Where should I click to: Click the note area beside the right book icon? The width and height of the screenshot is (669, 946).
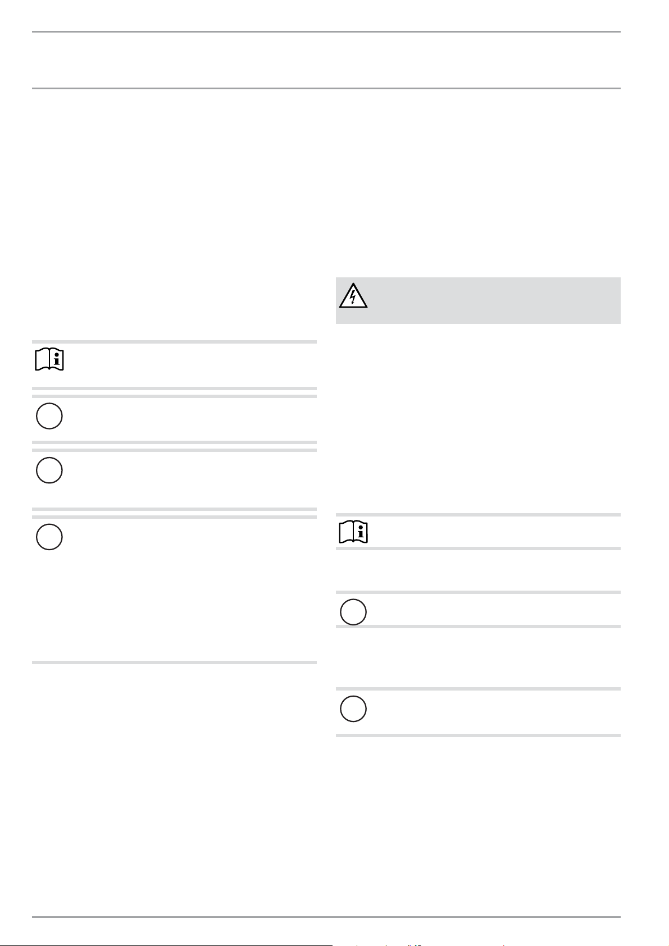click(494, 532)
